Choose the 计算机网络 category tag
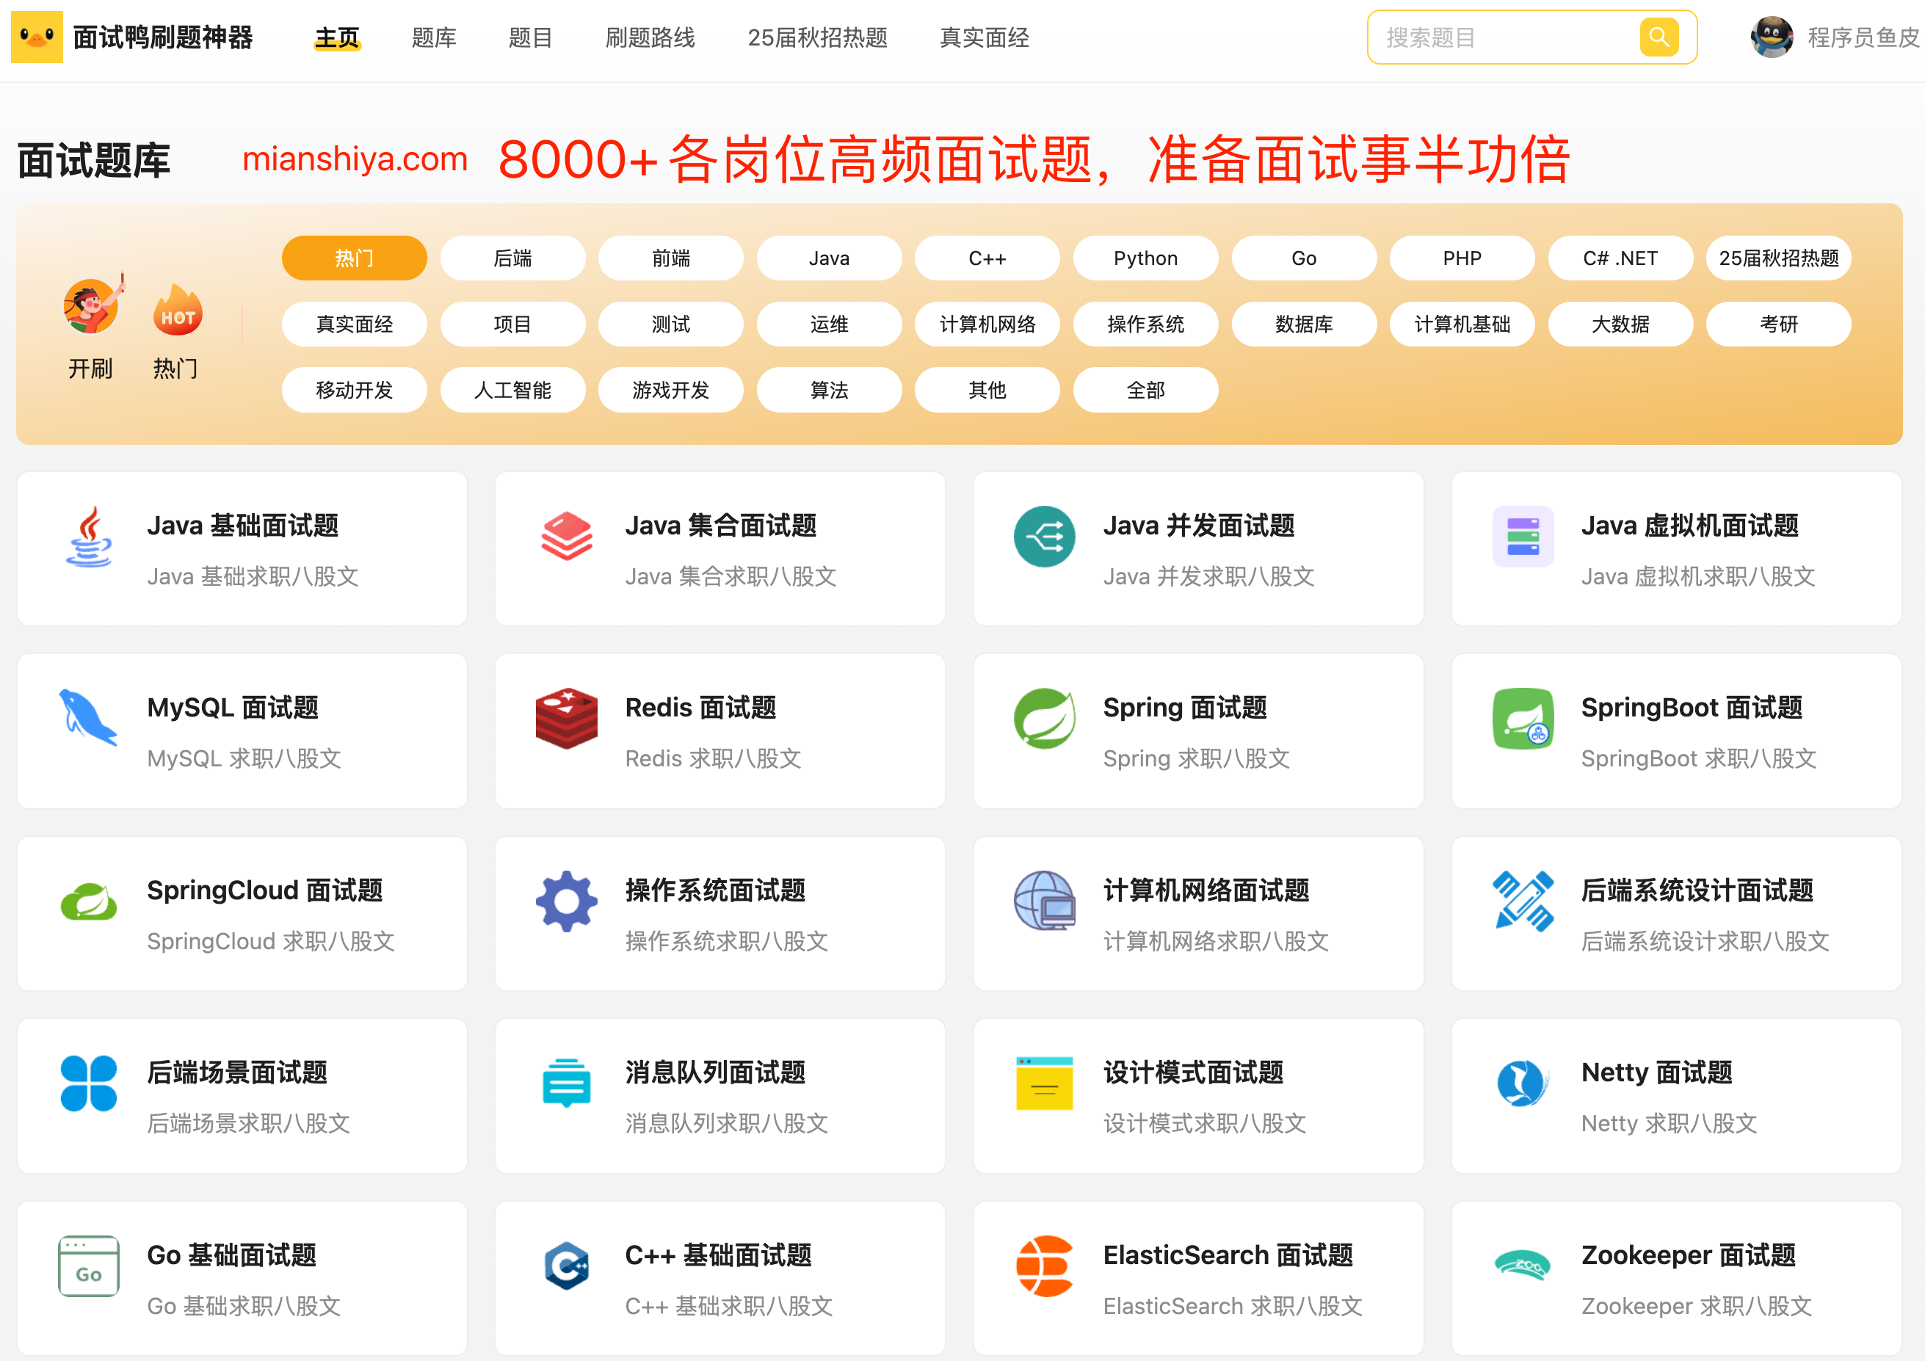Screen dimensions: 1925x1361 coord(987,324)
